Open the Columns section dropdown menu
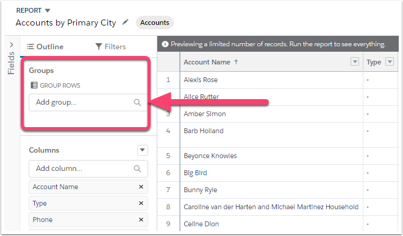The image size is (403, 236). click(143, 150)
